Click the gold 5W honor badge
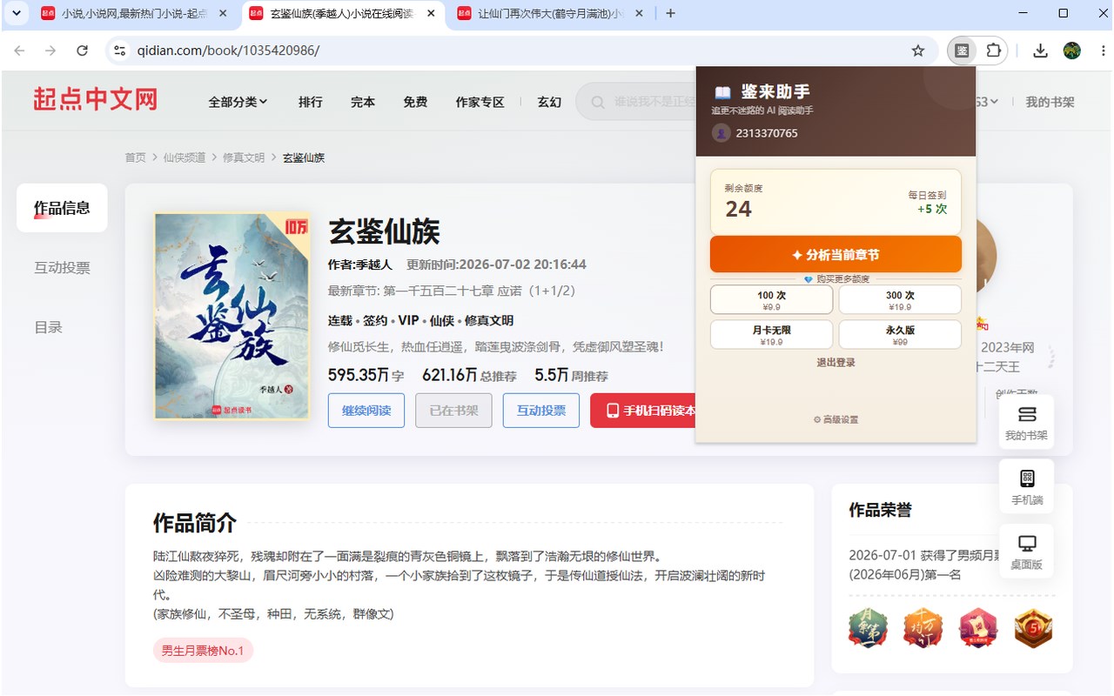The image size is (1114, 696). point(1033,627)
